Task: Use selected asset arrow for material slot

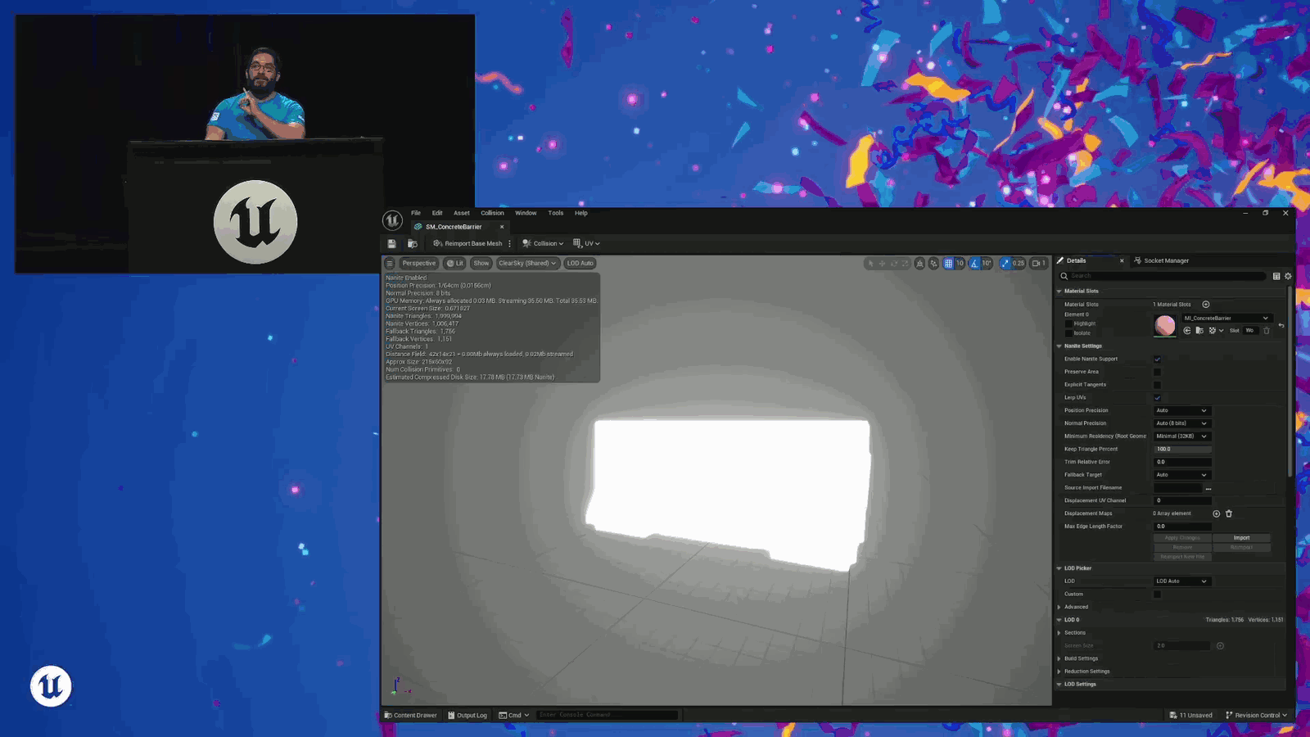Action: (1187, 331)
